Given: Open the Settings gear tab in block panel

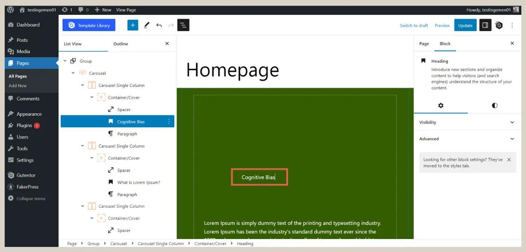Looking at the screenshot, I should pyautogui.click(x=441, y=106).
